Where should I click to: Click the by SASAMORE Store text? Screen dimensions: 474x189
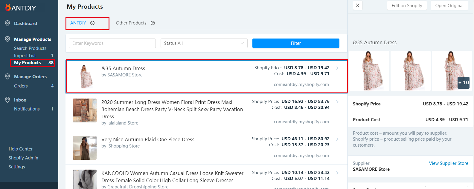coord(122,75)
